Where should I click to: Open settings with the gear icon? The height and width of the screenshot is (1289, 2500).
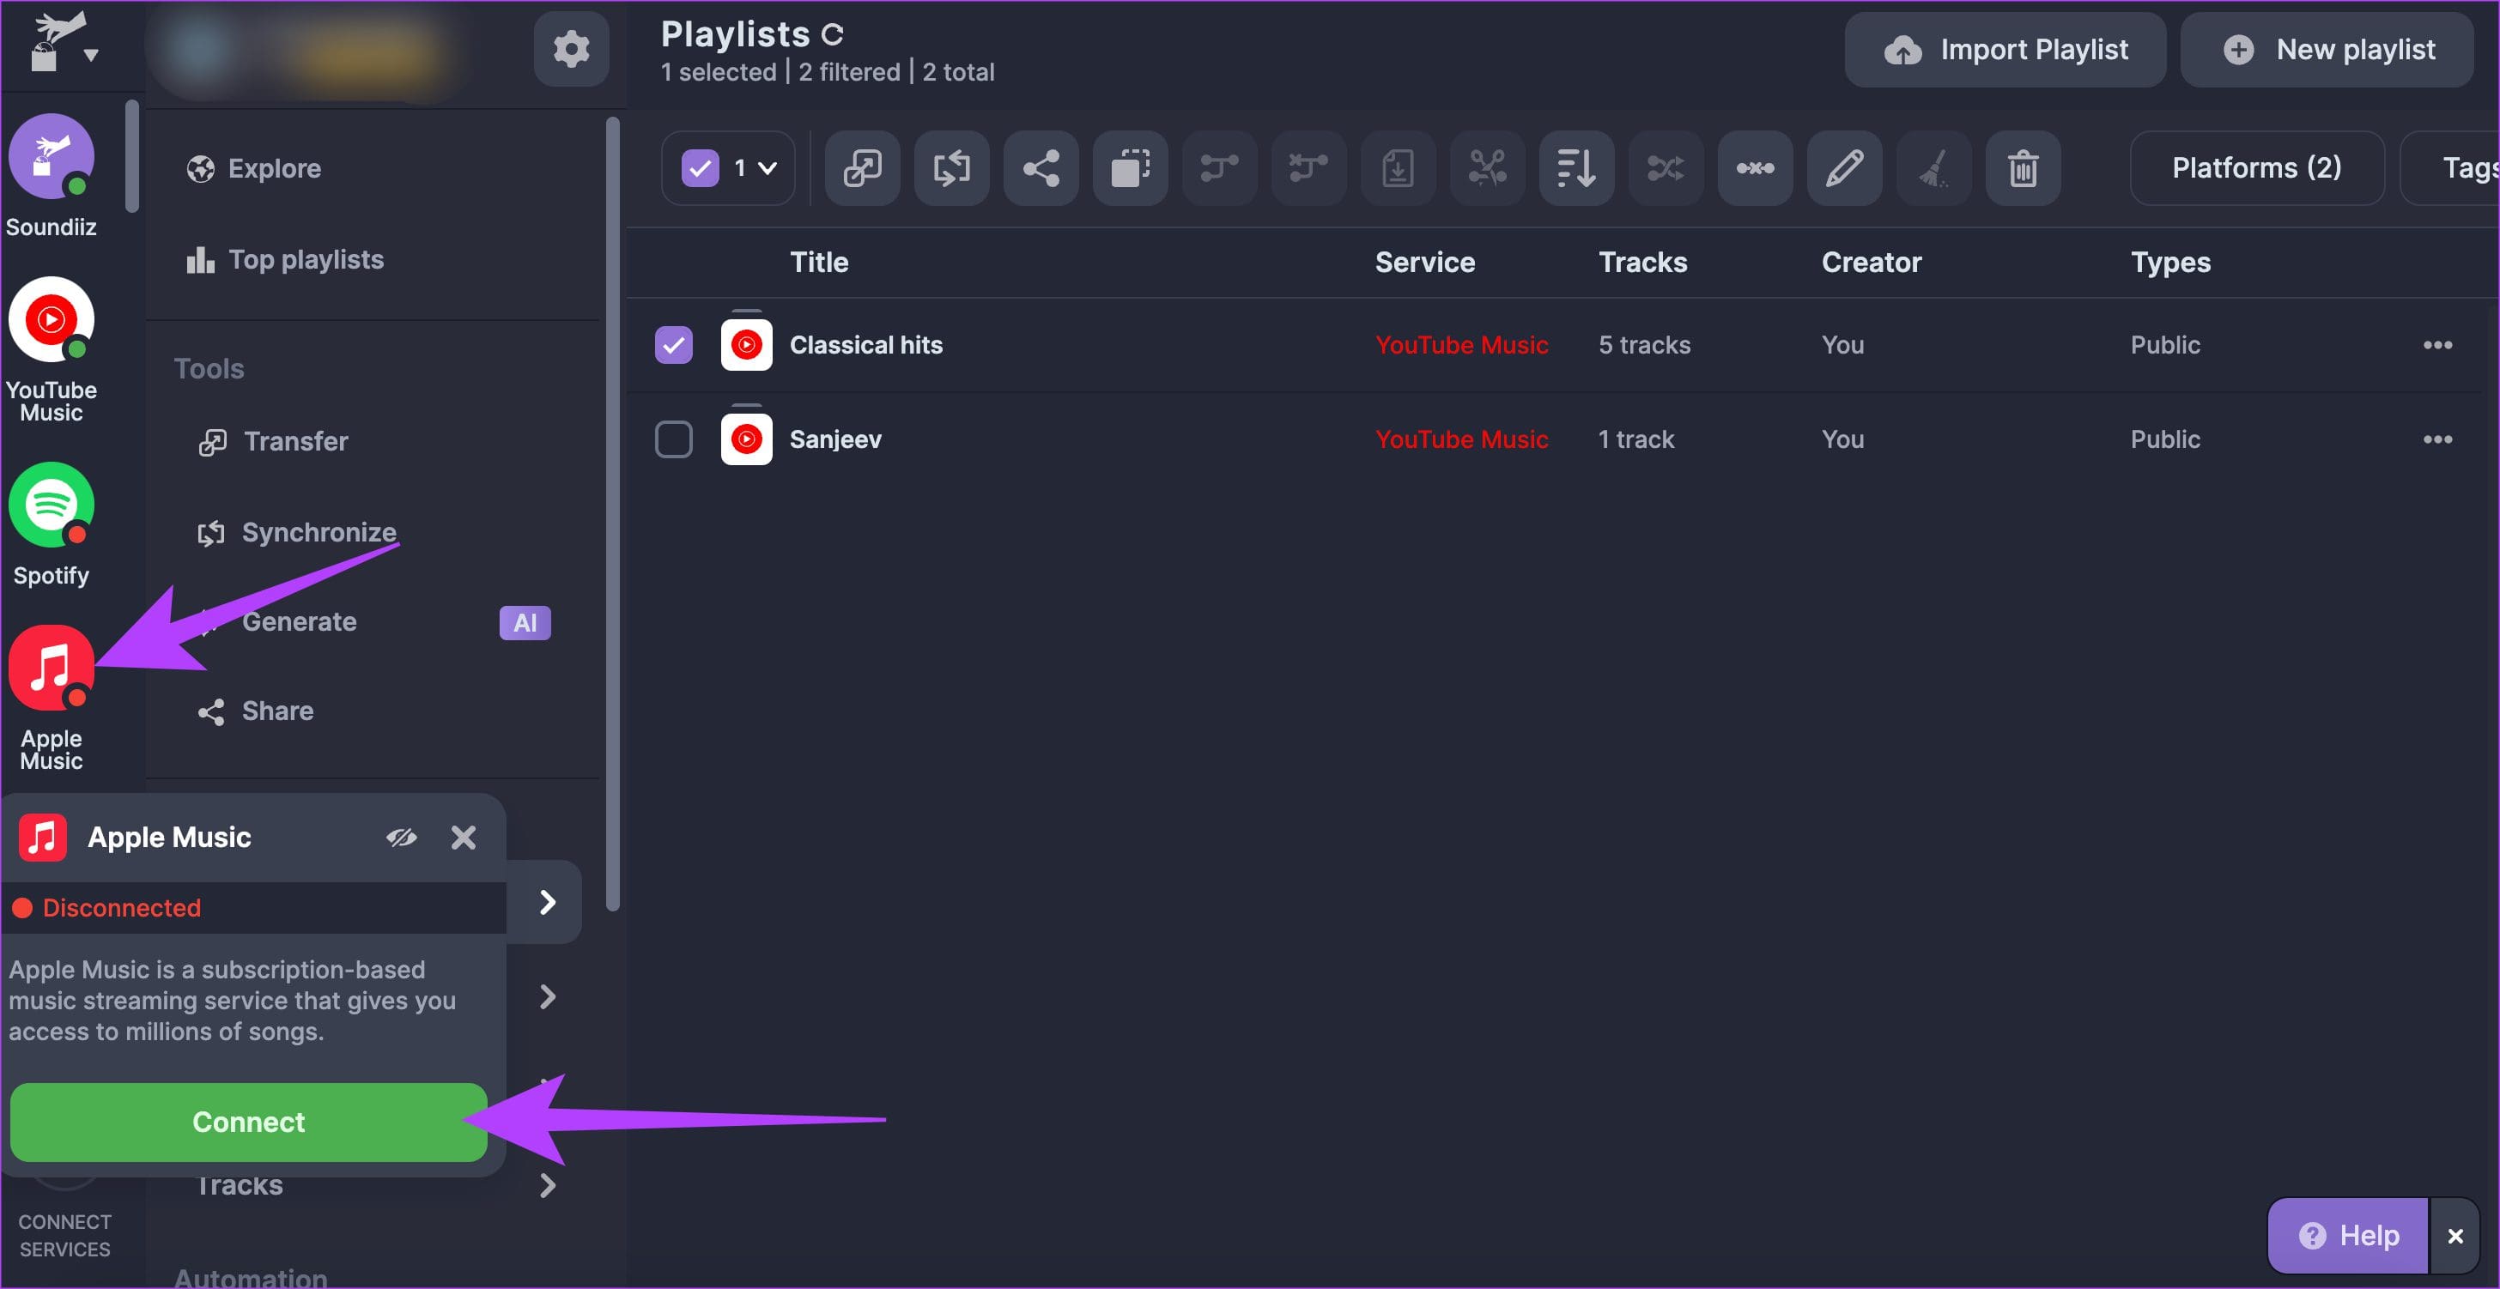point(571,49)
